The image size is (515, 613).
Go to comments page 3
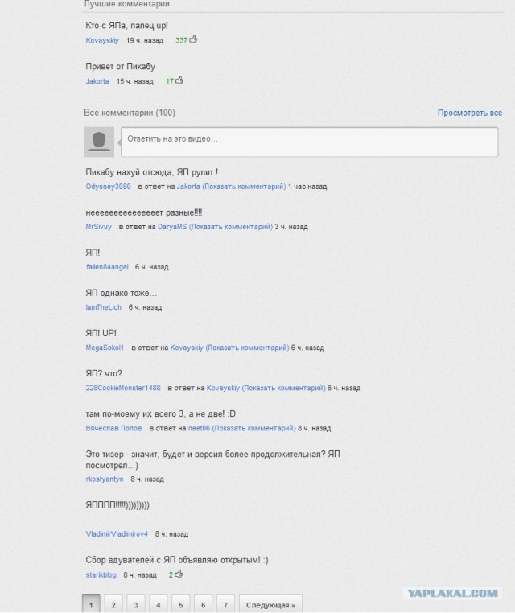point(136,604)
